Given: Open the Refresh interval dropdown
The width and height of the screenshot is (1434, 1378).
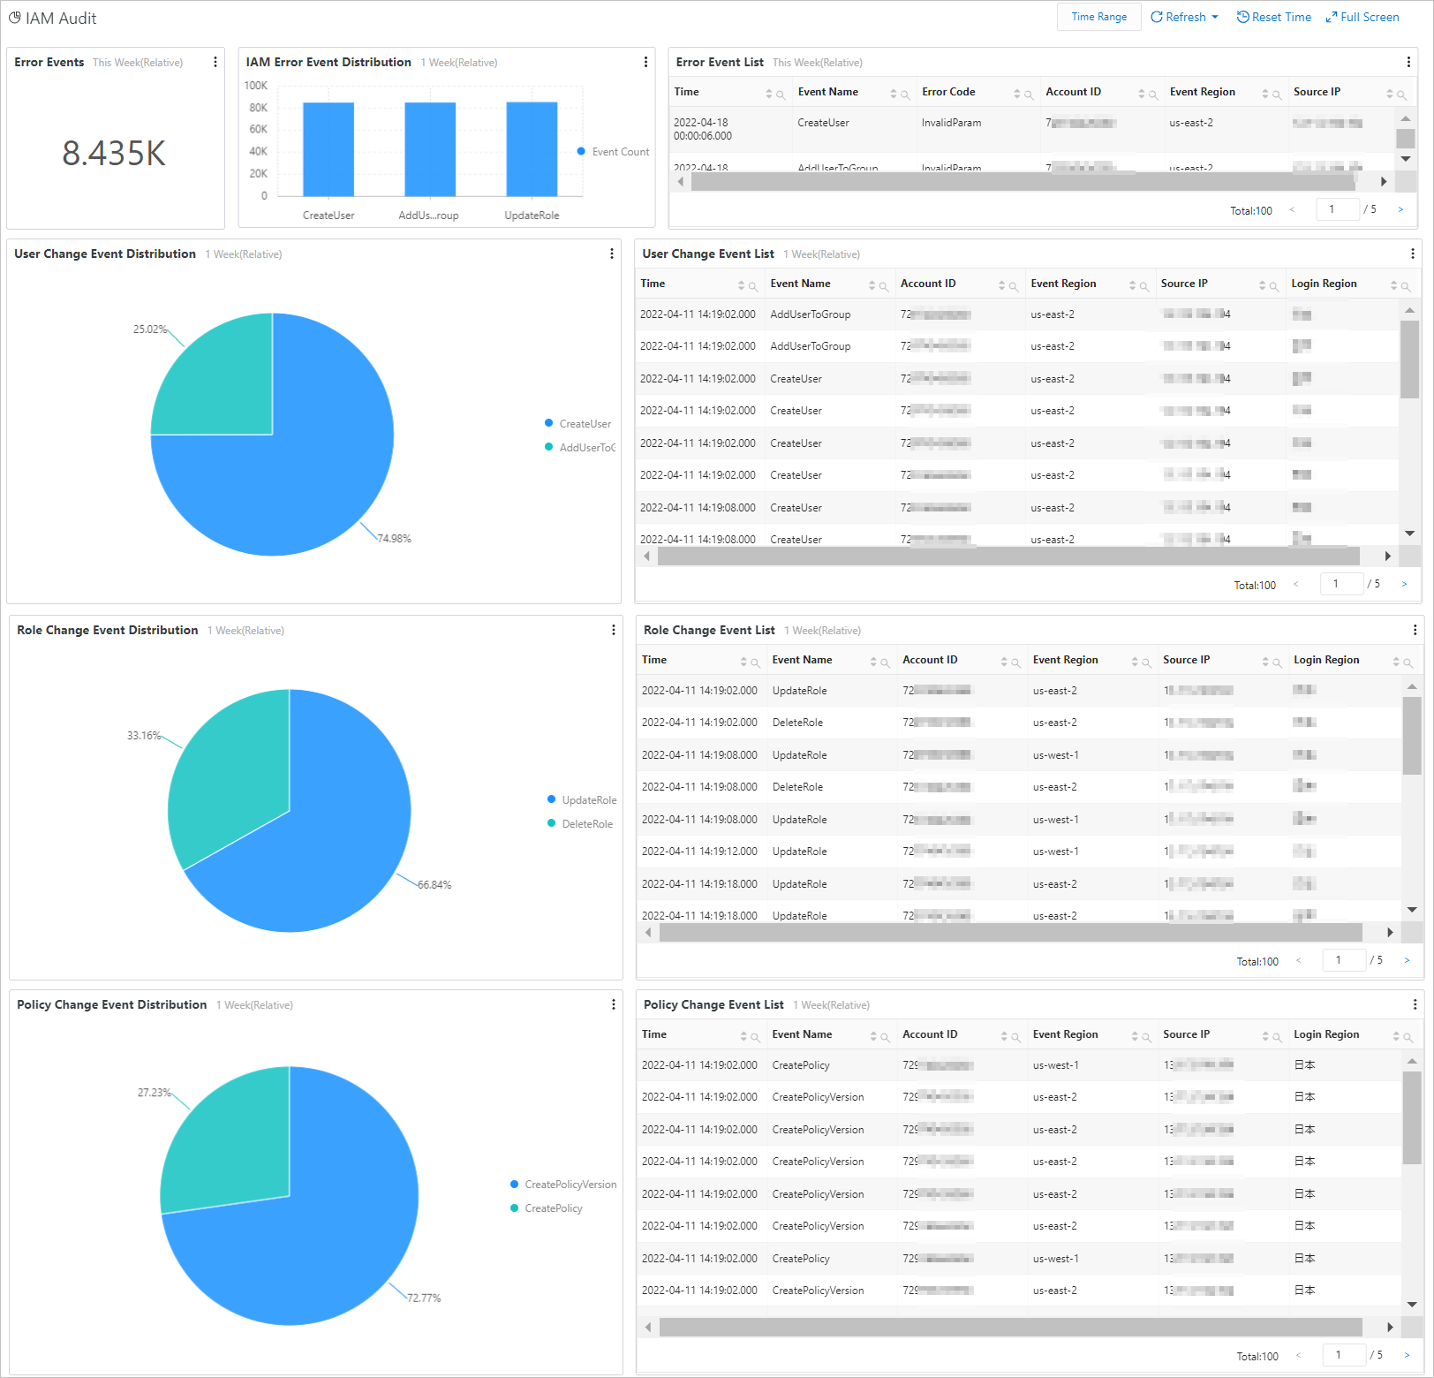Looking at the screenshot, I should tap(1214, 17).
